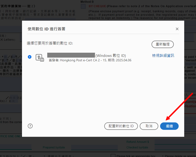Click the digital ID certificate icon
This screenshot has height=157, width=196.
(x=40, y=58)
